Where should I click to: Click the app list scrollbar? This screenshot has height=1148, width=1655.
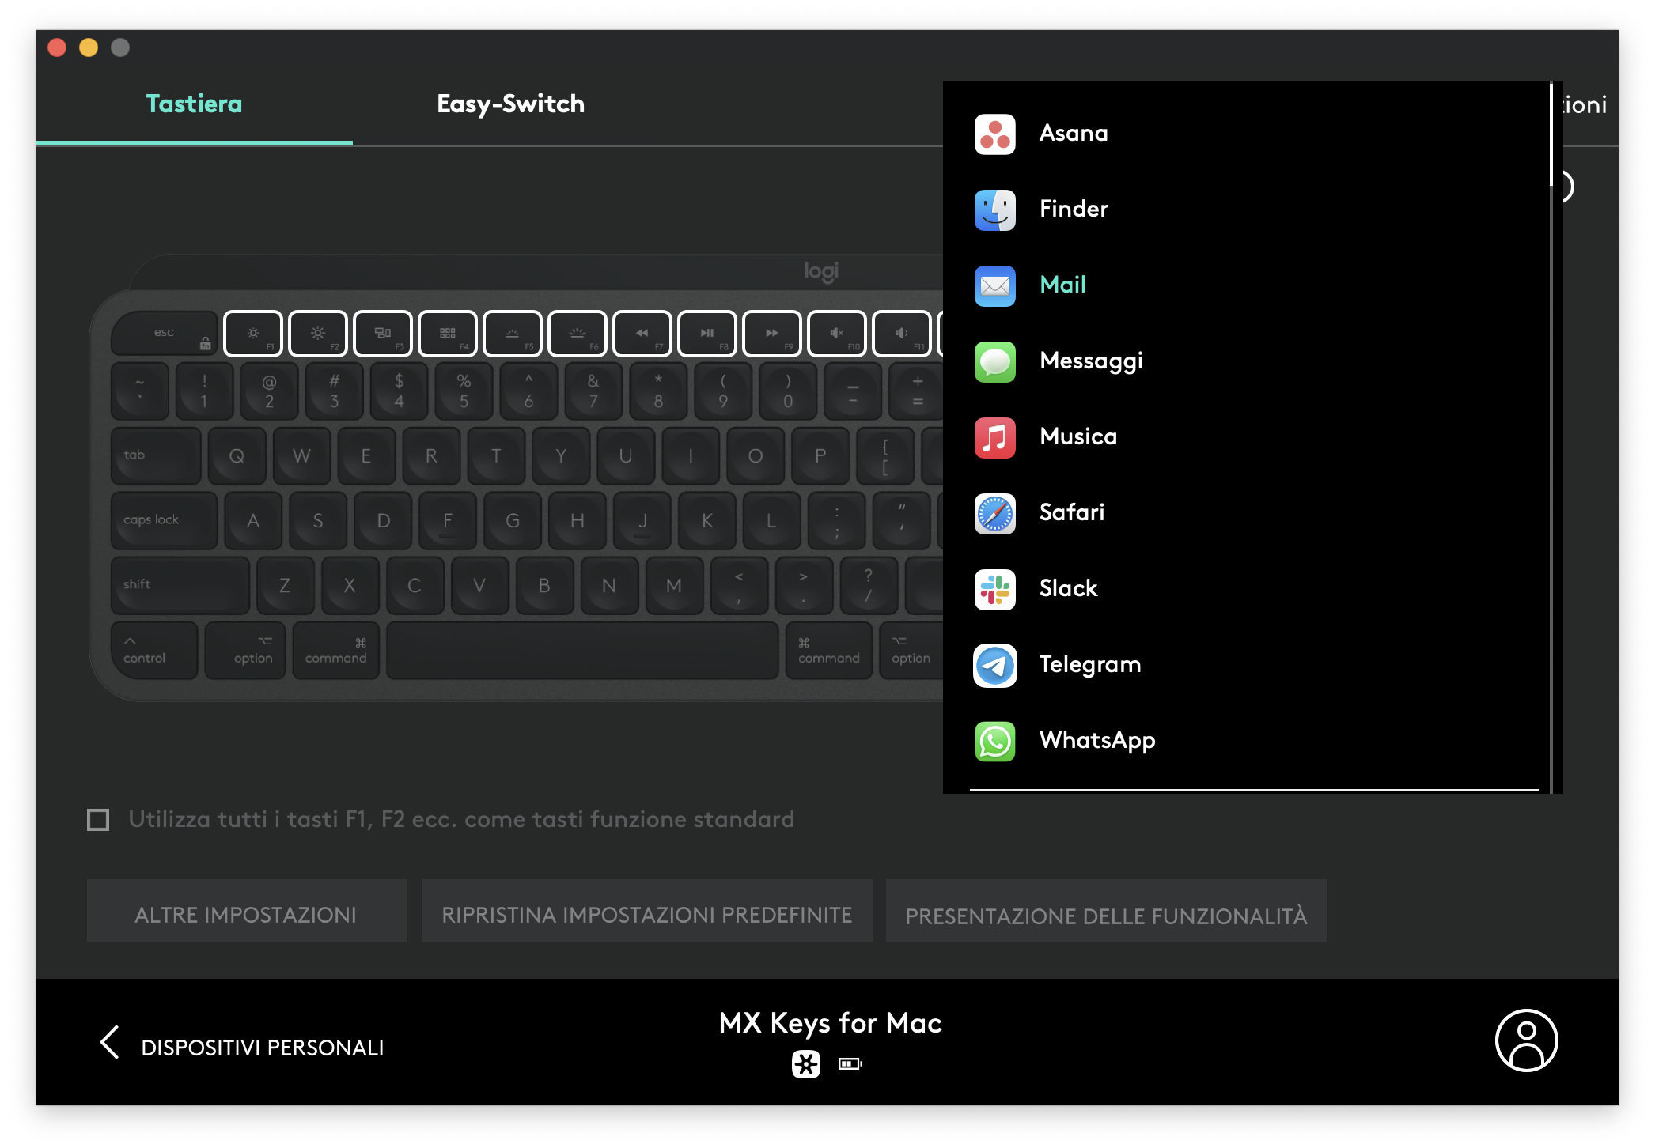click(x=1551, y=134)
